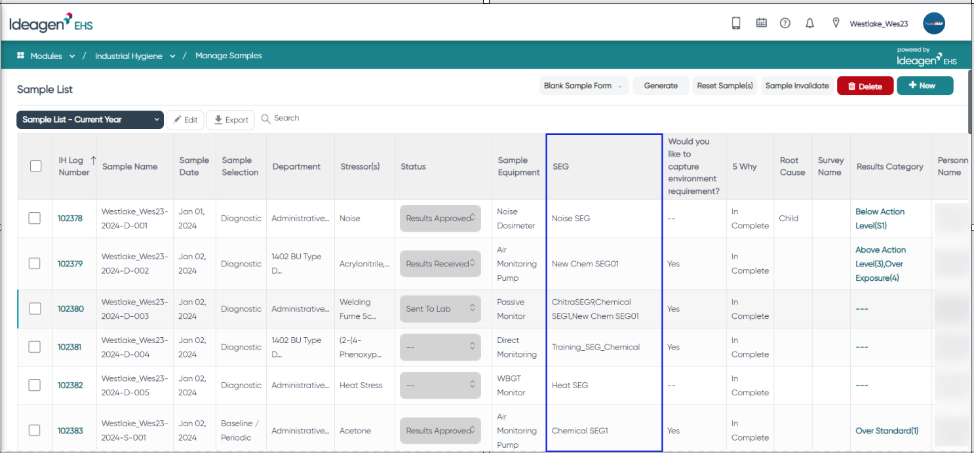Screen dimensions: 974x453
Task: Check the row for sample 102381
Action: pos(35,347)
